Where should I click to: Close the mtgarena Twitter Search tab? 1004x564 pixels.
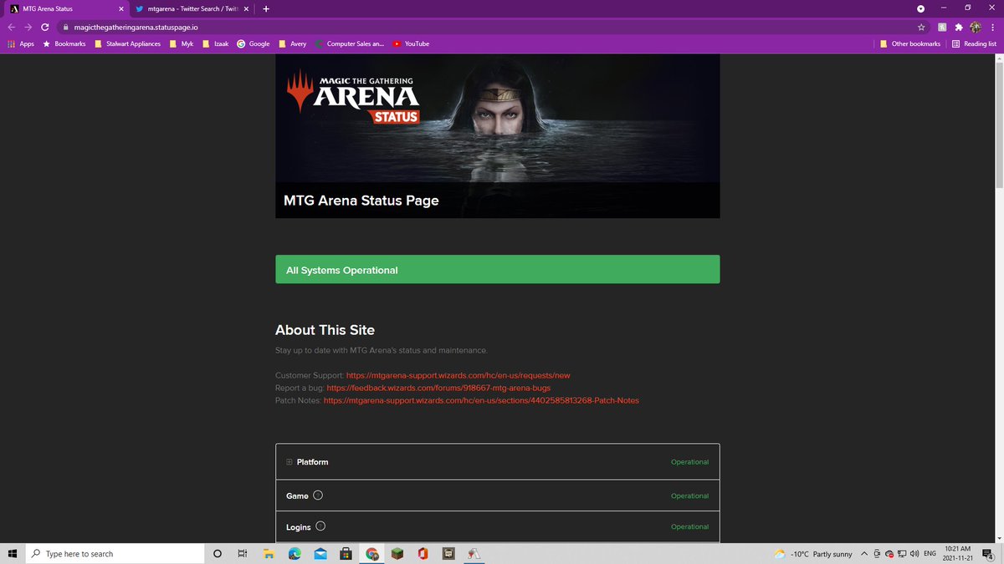tap(246, 8)
